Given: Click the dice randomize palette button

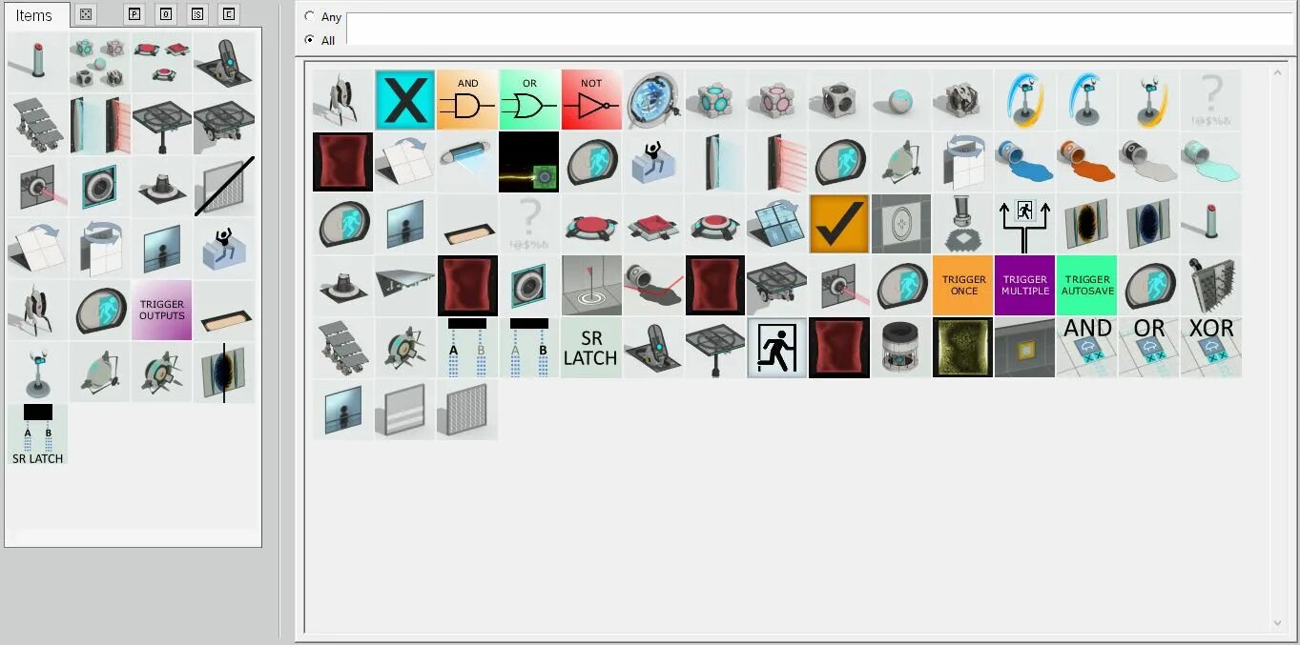Looking at the screenshot, I should click(x=85, y=14).
